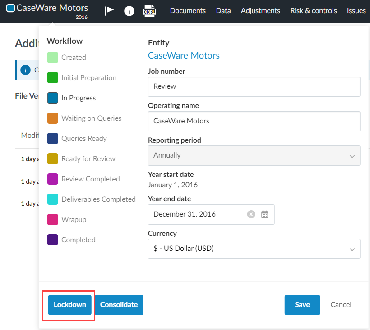The height and width of the screenshot is (330, 370).
Task: Select the green Initial Preparation swatch
Action: (53, 78)
